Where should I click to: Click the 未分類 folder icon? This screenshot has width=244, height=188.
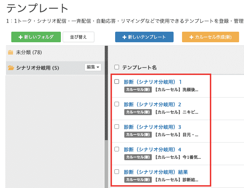11,53
